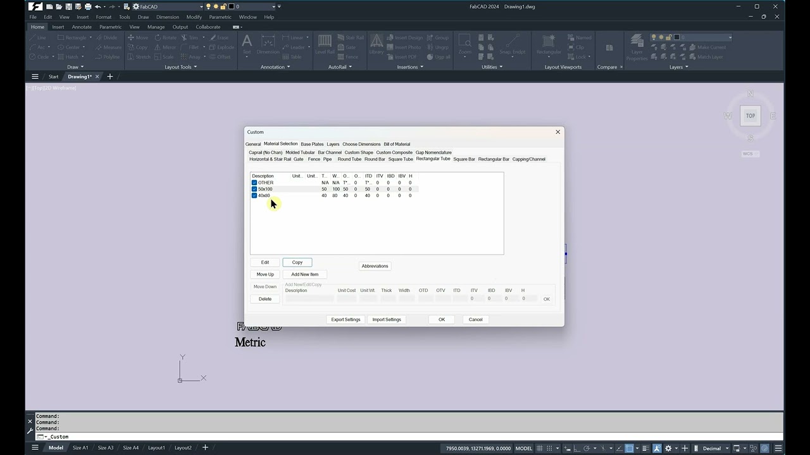Image resolution: width=810 pixels, height=455 pixels.
Task: Click the Delete button in Custom dialog
Action: (265, 299)
